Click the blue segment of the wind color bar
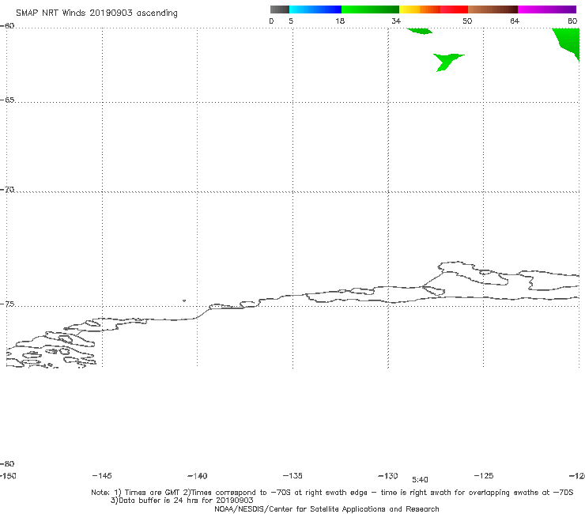This screenshot has width=585, height=514. (x=315, y=9)
